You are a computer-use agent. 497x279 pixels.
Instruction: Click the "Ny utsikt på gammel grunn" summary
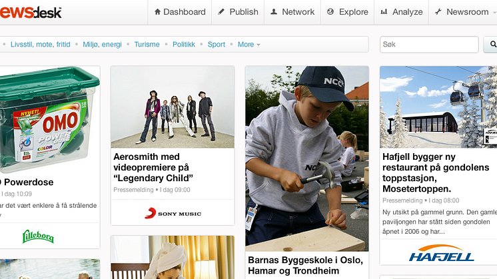[x=440, y=222]
